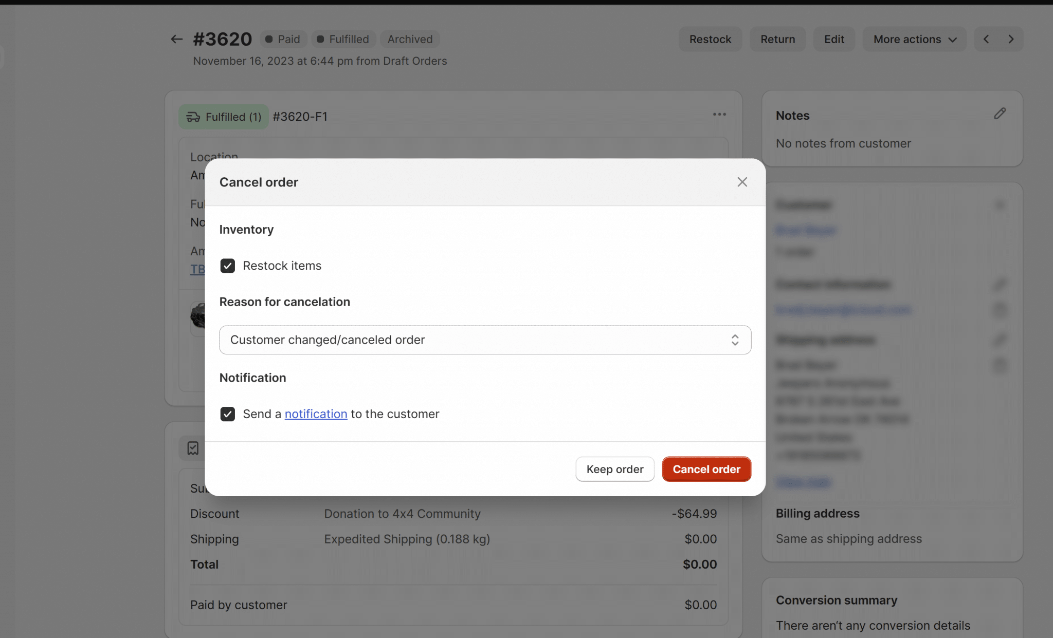Click the 'Paid by customer' row label
Viewport: 1053px width, 638px height.
coord(239,605)
